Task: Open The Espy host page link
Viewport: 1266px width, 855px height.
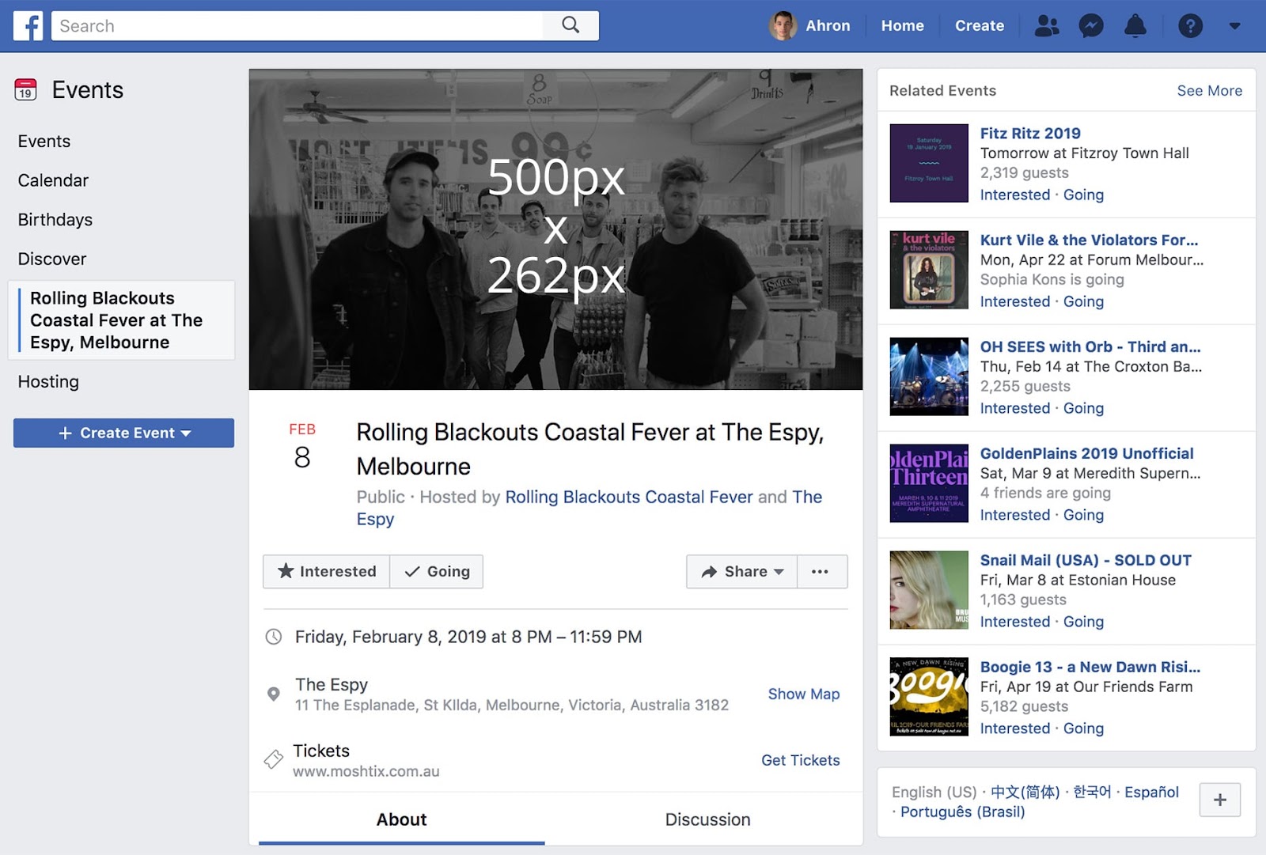Action: coord(807,497)
